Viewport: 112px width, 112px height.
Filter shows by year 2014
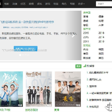[x=101, y=37]
